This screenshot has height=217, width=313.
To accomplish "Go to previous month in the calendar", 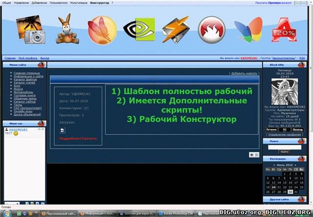I will pos(274,165).
